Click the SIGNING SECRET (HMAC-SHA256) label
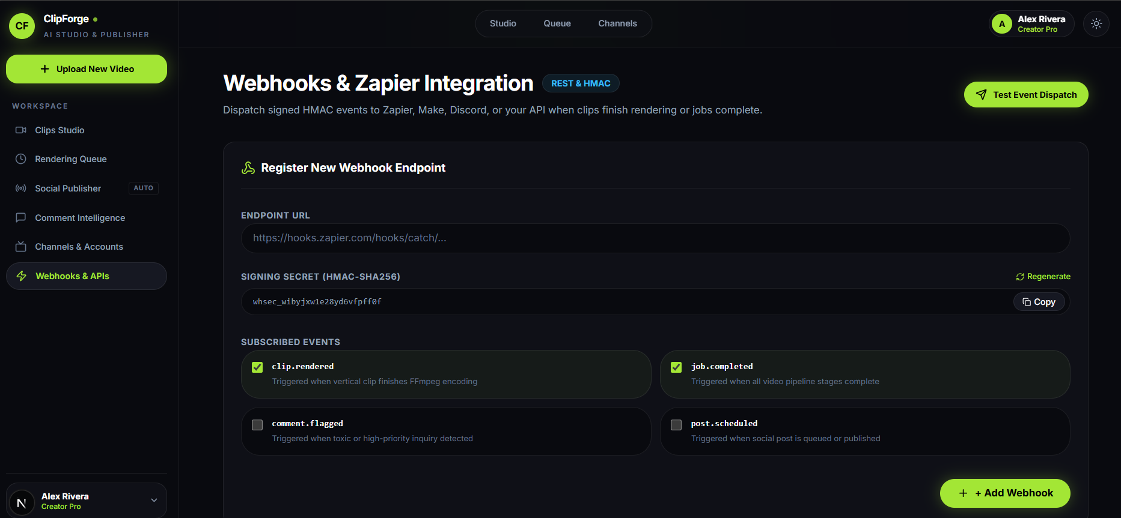This screenshot has height=518, width=1121. [x=320, y=277]
